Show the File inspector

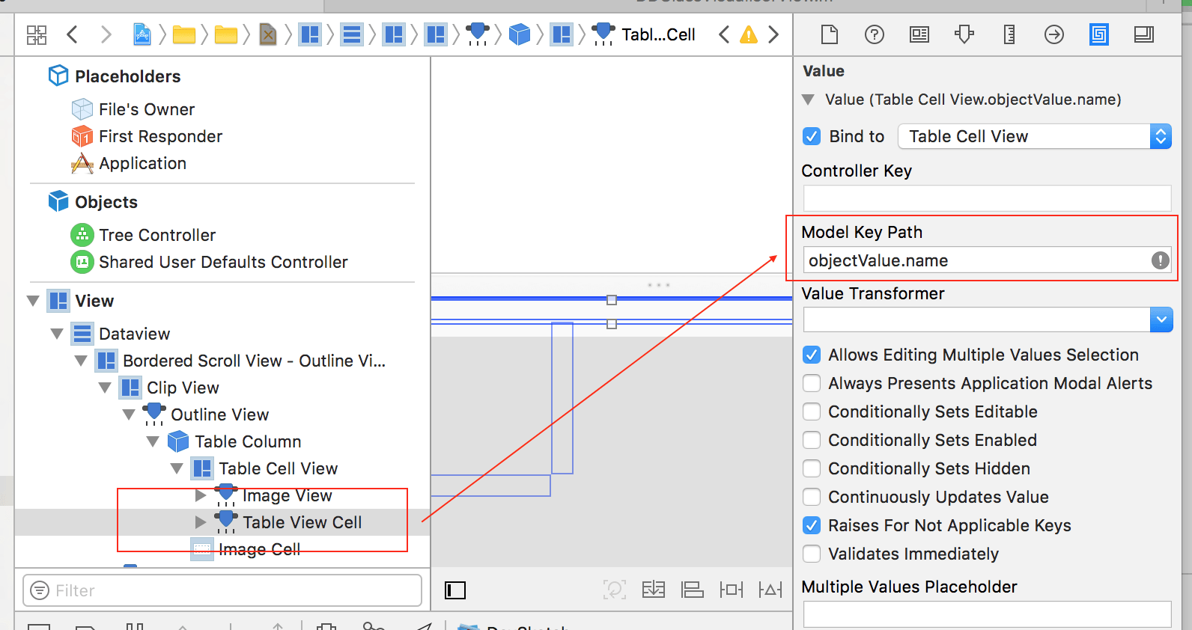point(830,34)
